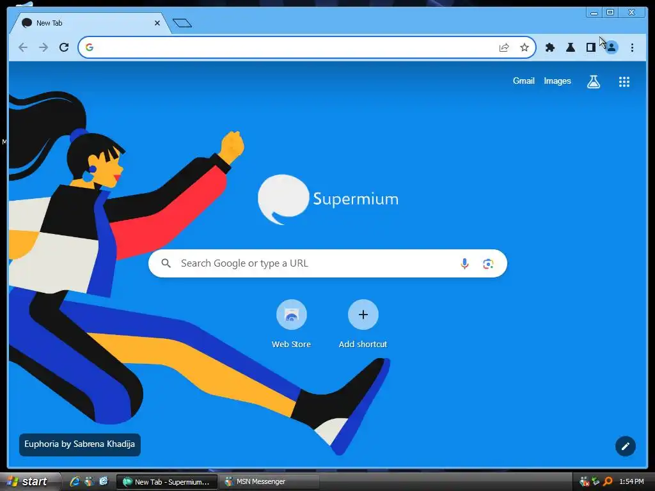Screen dimensions: 655x491
Task: Customize this page with the pencil button
Action: (626, 446)
